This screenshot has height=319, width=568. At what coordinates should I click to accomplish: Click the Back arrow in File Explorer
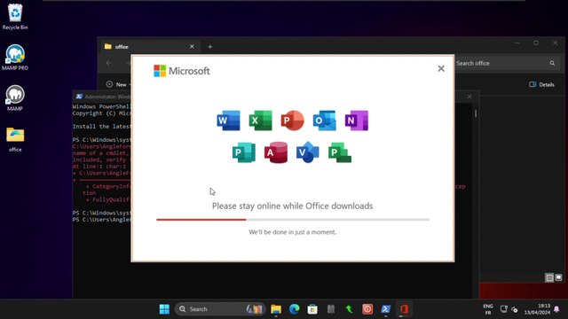click(108, 63)
